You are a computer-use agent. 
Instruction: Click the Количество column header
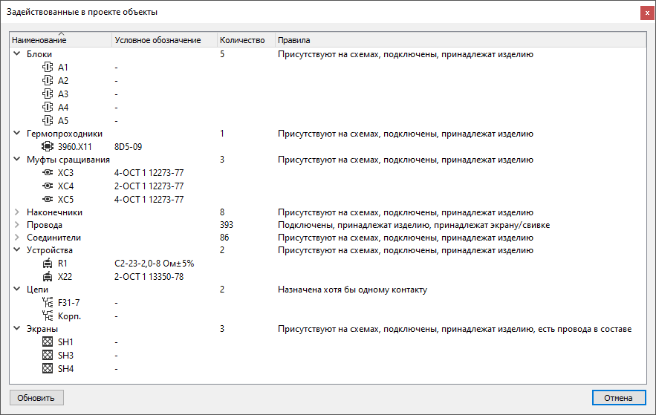pyautogui.click(x=242, y=40)
